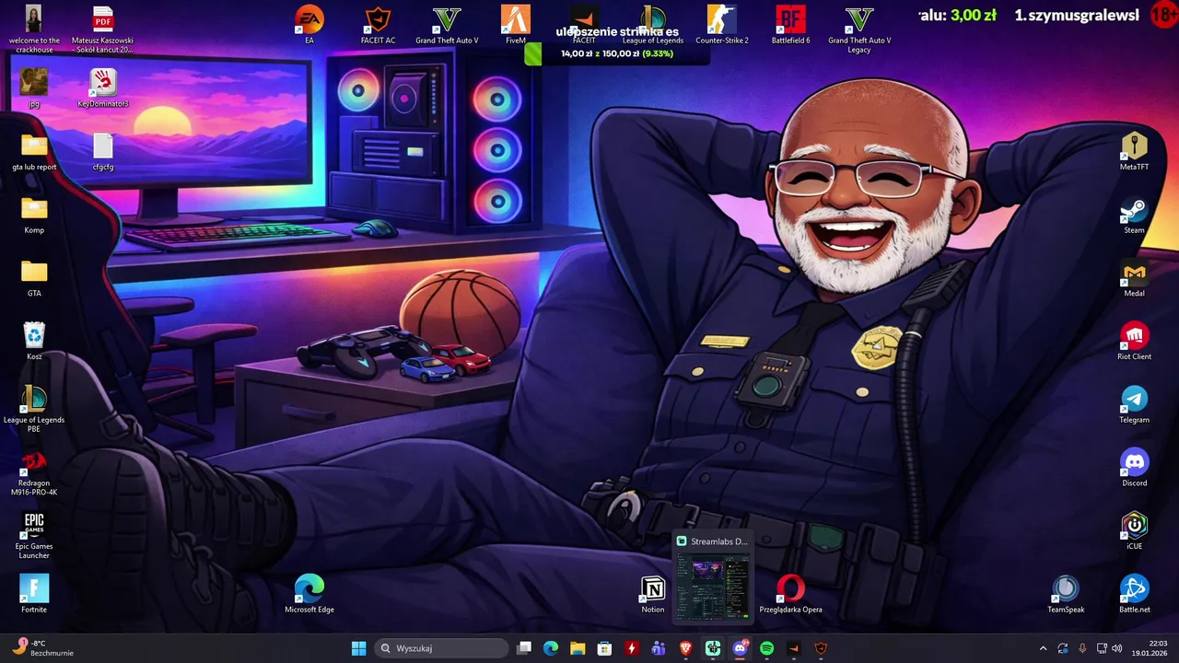Select the gta lub report folder
The width and height of the screenshot is (1179, 663).
coord(34,151)
